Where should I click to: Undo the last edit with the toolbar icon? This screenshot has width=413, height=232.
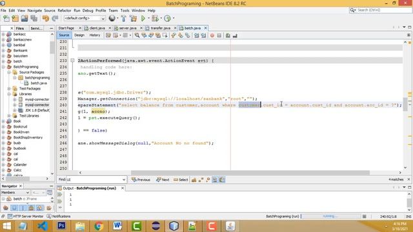click(x=46, y=19)
